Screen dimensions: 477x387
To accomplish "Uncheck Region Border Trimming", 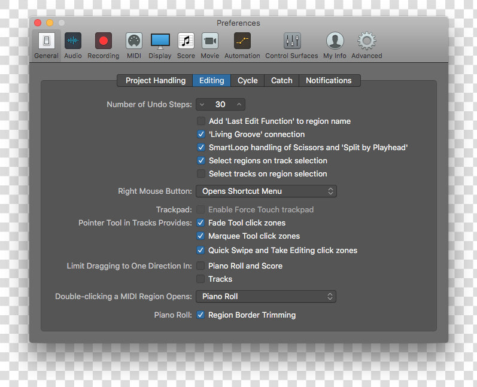I will (200, 315).
